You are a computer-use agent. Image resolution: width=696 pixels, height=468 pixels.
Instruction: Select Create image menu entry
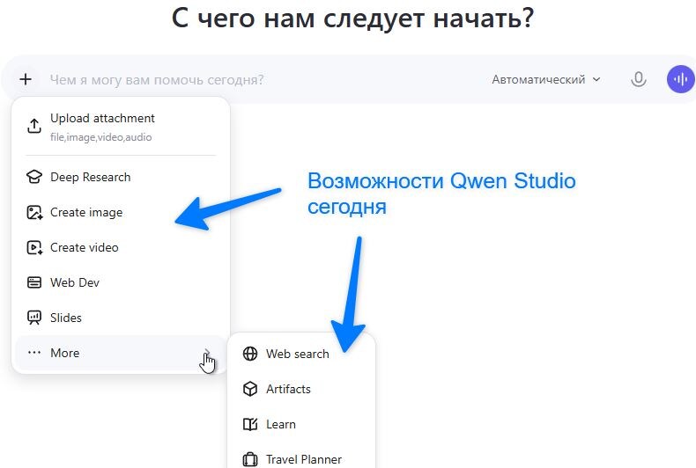121,212
